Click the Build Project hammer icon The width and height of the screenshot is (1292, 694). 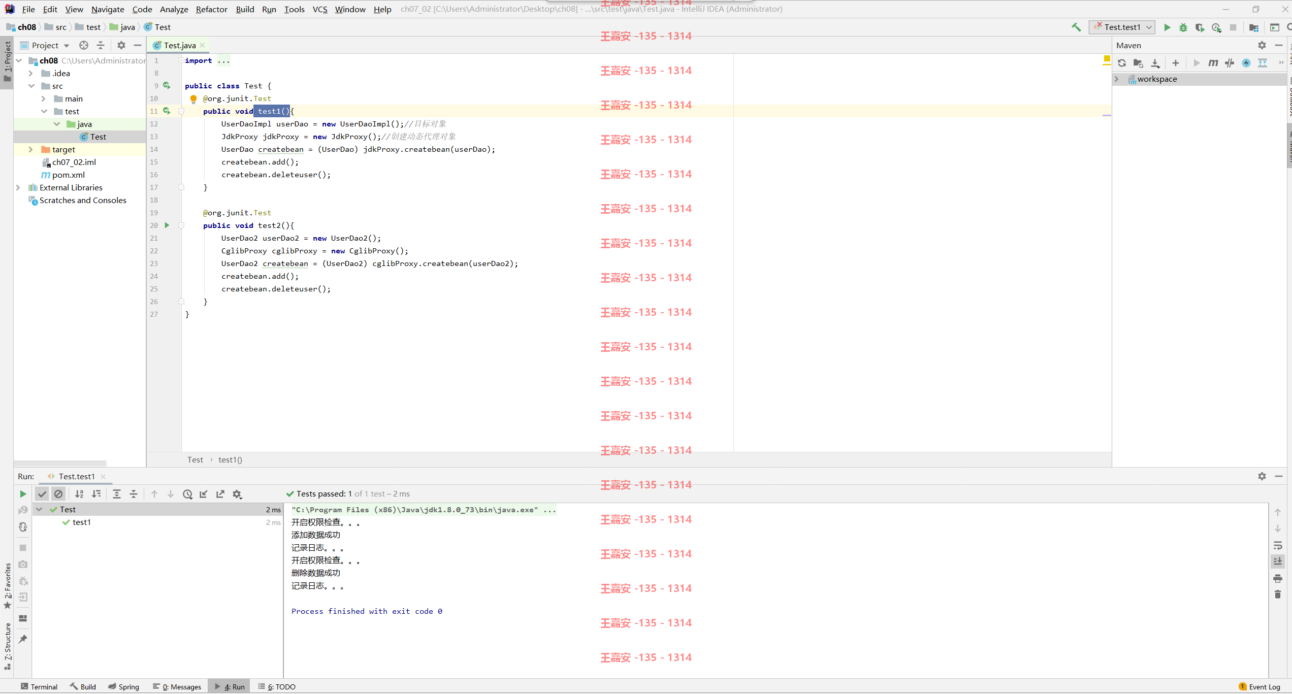click(1076, 27)
